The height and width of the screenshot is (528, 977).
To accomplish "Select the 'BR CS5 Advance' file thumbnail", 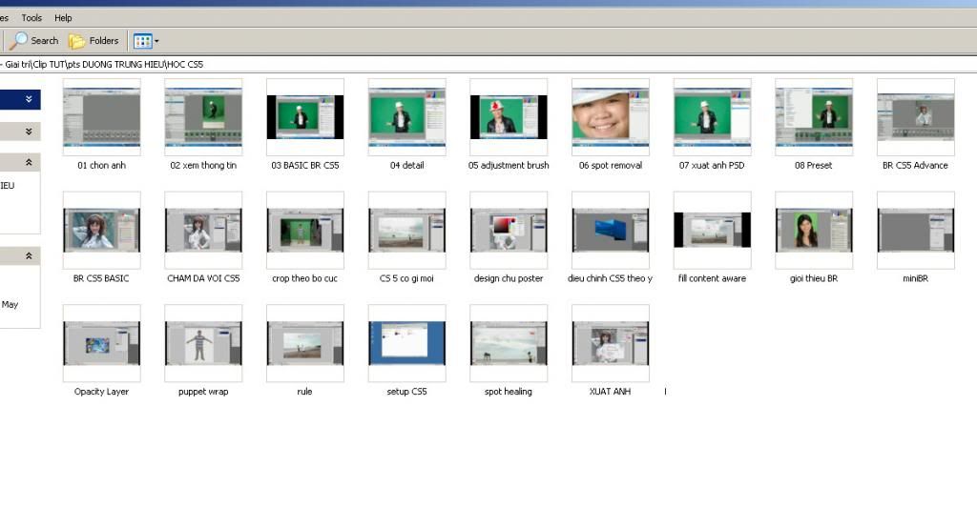I will click(x=916, y=116).
